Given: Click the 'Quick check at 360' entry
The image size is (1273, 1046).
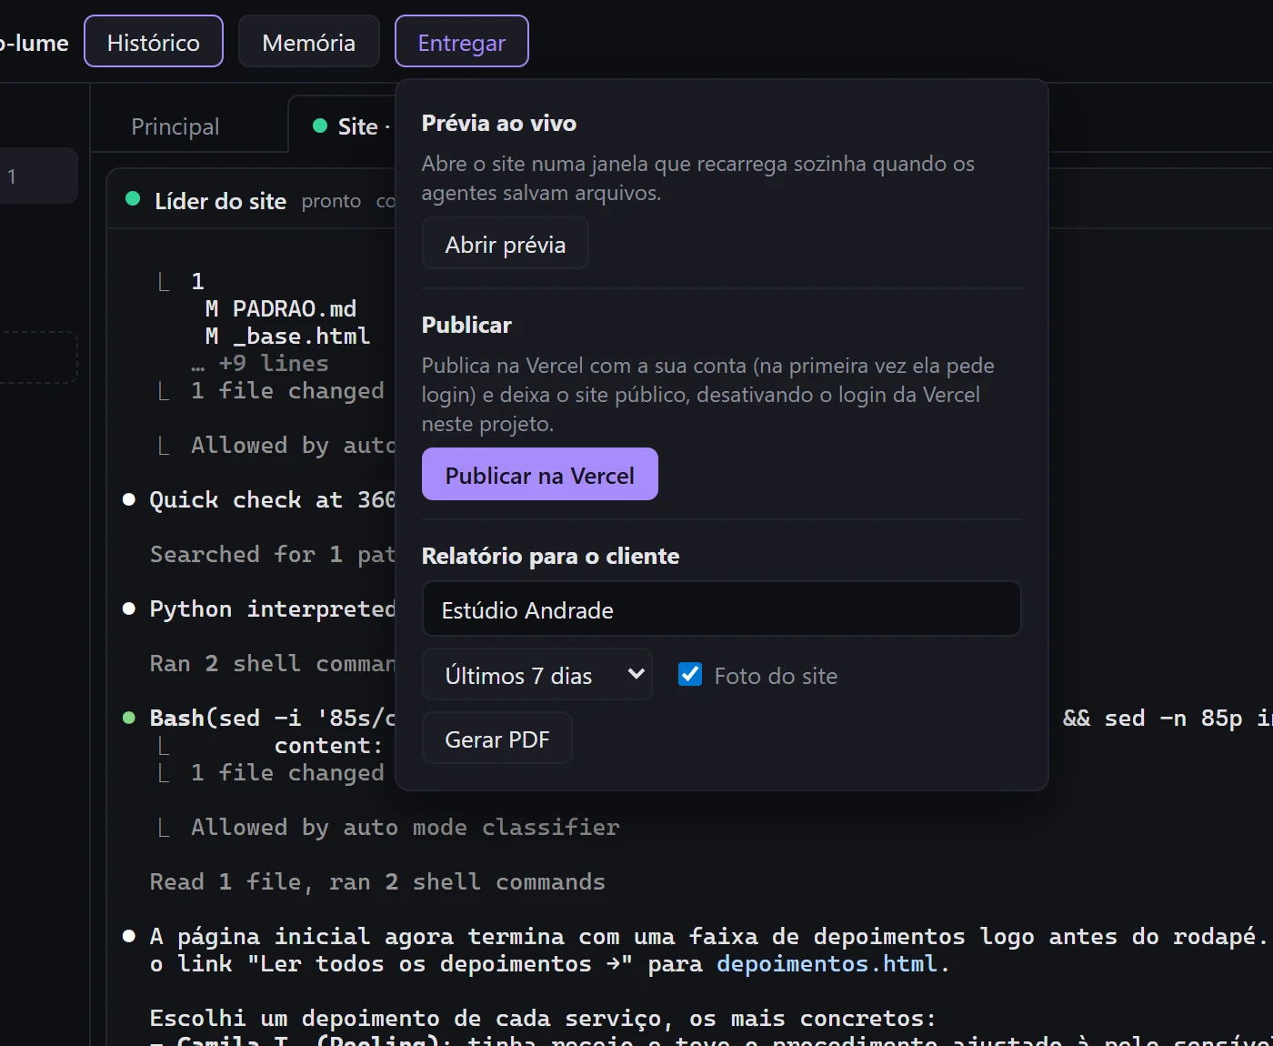Looking at the screenshot, I should pos(272,499).
